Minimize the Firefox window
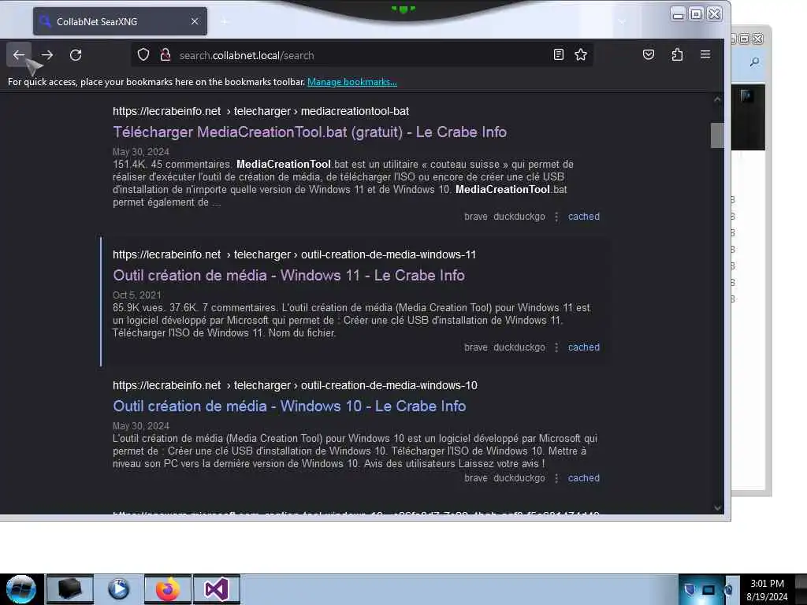This screenshot has height=605, width=807. tap(678, 14)
